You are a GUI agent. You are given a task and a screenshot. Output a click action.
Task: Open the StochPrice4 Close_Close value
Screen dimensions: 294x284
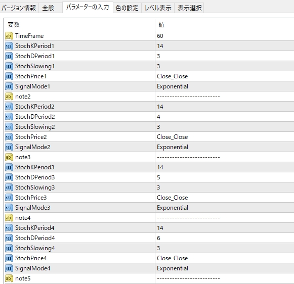pyautogui.click(x=173, y=258)
